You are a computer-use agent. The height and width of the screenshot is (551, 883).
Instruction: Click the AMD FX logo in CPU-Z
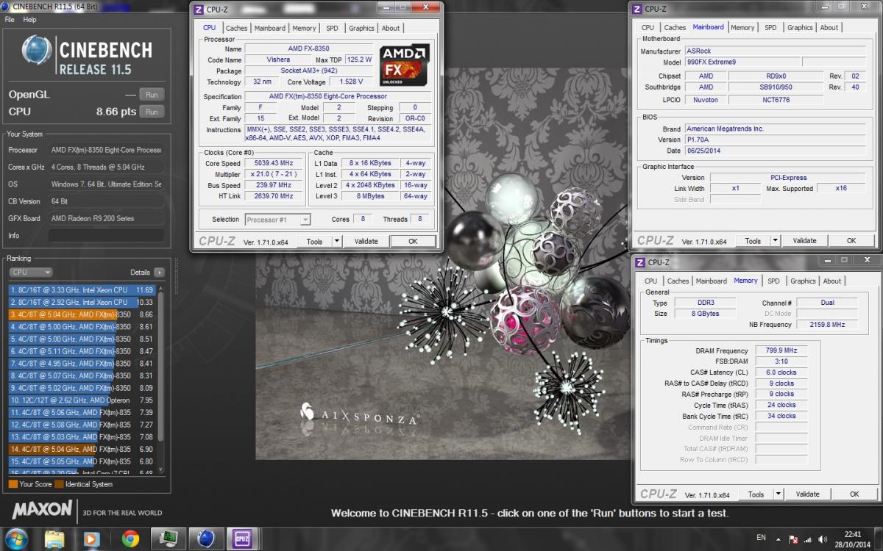point(405,65)
